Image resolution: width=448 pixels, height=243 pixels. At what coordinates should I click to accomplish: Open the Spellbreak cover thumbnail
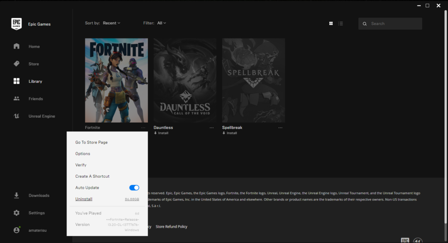coord(253,80)
